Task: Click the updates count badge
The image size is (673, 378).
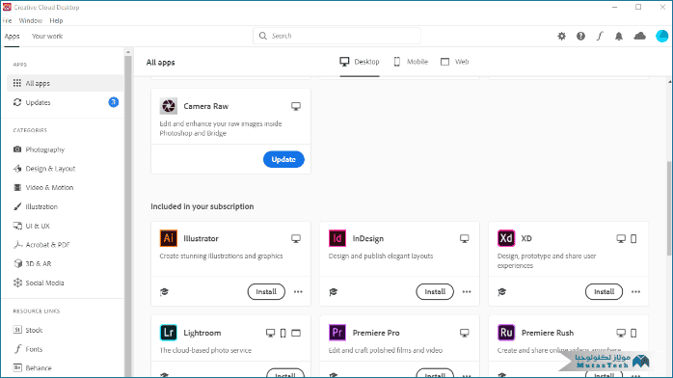Action: pos(114,102)
